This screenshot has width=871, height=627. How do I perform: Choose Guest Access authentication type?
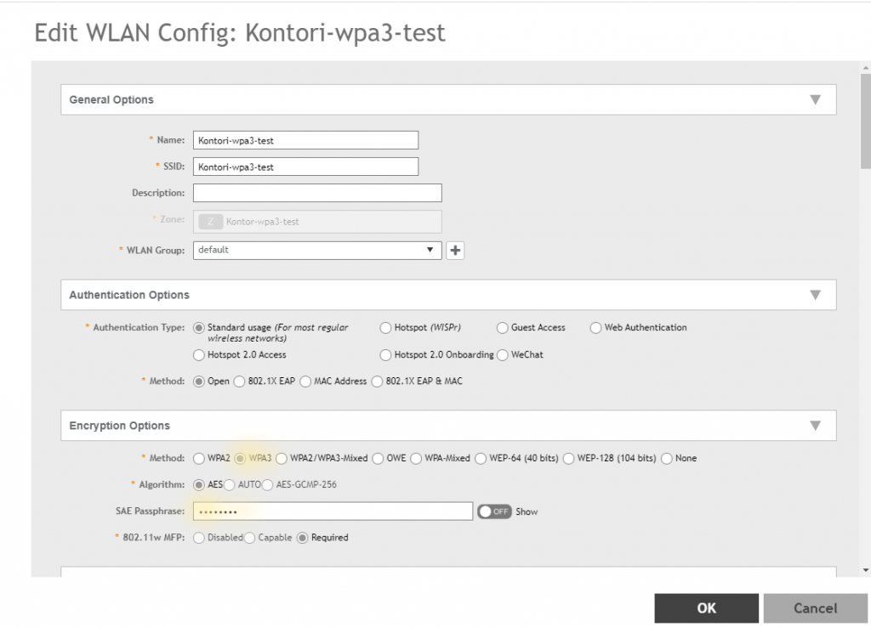(503, 328)
